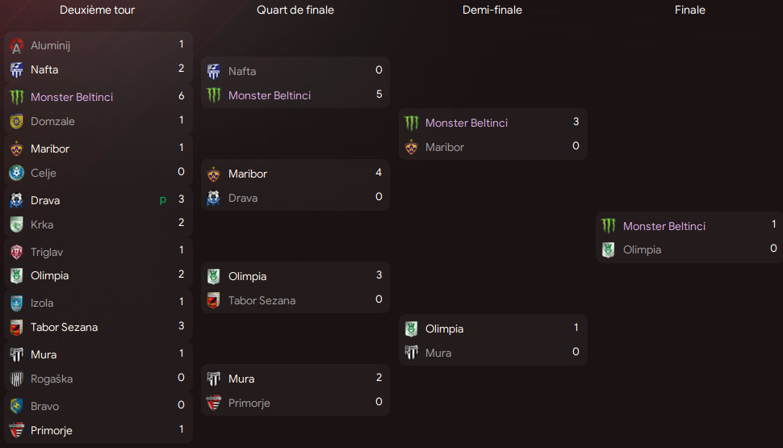The image size is (783, 448).
Task: Click the Aluminij club logo
Action: pos(16,46)
